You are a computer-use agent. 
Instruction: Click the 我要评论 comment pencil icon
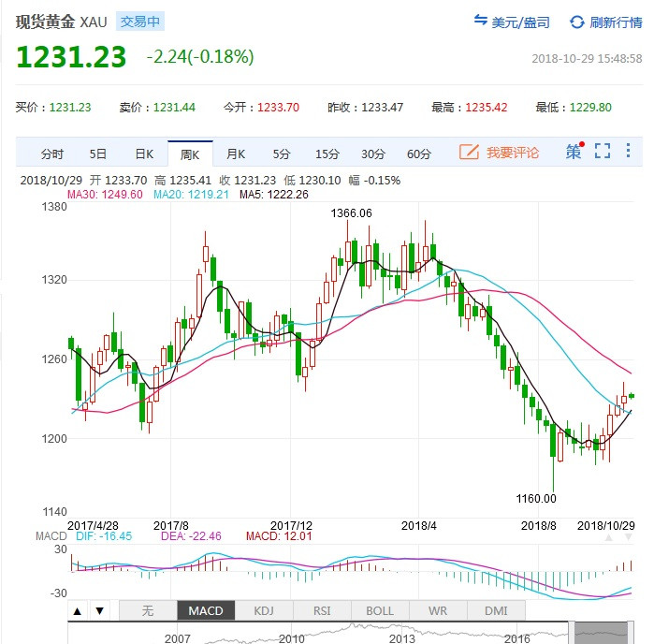click(469, 153)
